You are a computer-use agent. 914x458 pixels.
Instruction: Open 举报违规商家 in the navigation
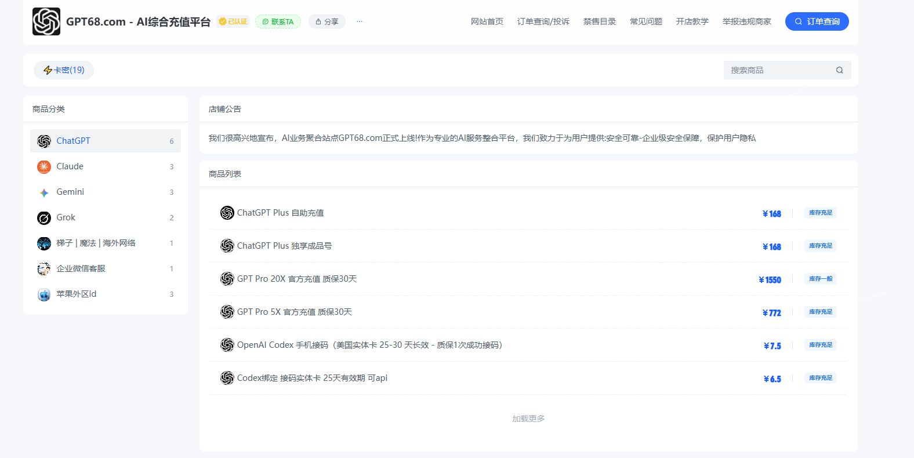tap(747, 21)
